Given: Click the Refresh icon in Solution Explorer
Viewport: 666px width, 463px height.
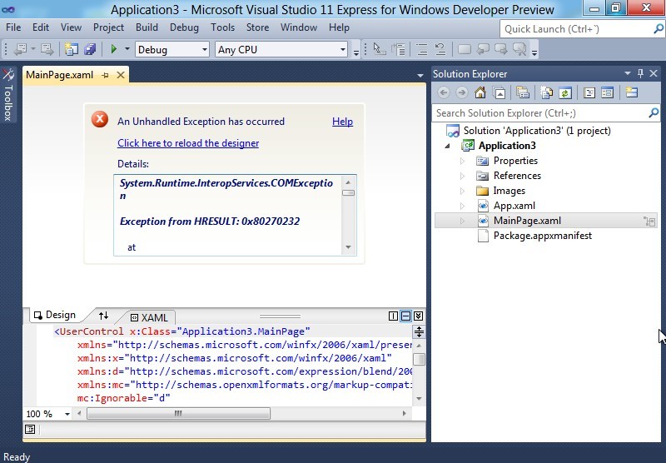Looking at the screenshot, I should 565,92.
